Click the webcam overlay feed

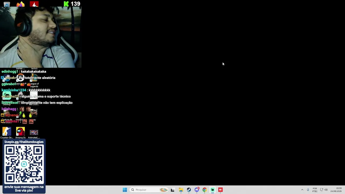pyautogui.click(x=41, y=37)
